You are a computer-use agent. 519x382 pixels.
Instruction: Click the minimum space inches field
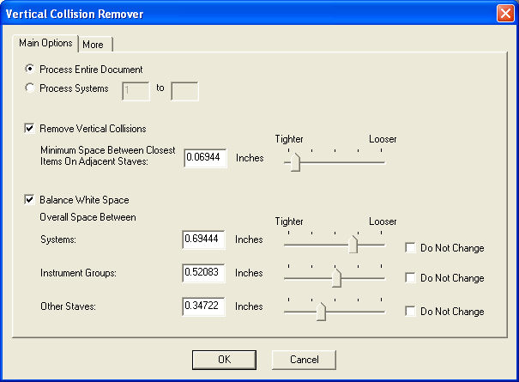204,158
